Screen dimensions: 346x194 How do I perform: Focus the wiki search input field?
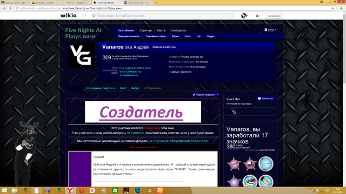[x=163, y=16]
